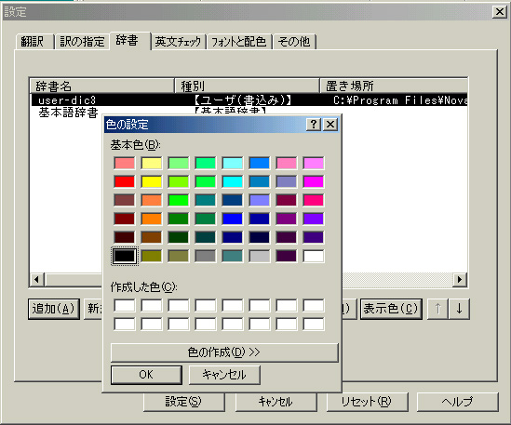Close the 色の設定 color dialog

point(330,124)
